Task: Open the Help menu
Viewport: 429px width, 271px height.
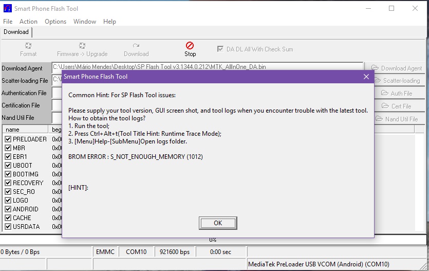Action: coord(109,22)
